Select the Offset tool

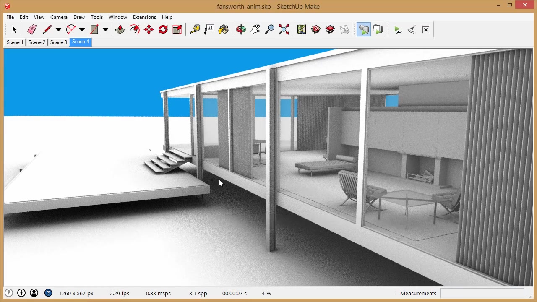135,29
